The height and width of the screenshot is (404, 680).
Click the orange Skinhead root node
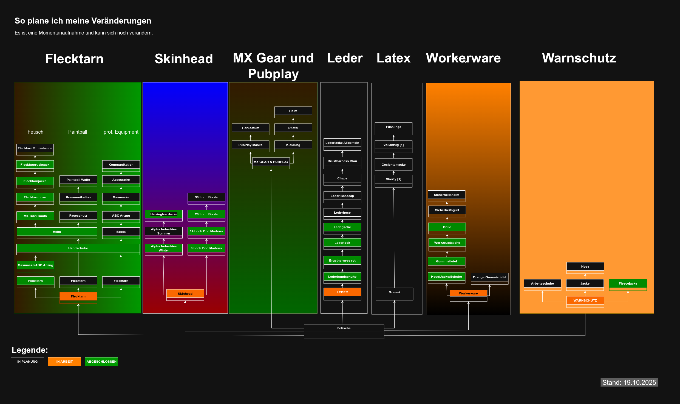coord(185,294)
